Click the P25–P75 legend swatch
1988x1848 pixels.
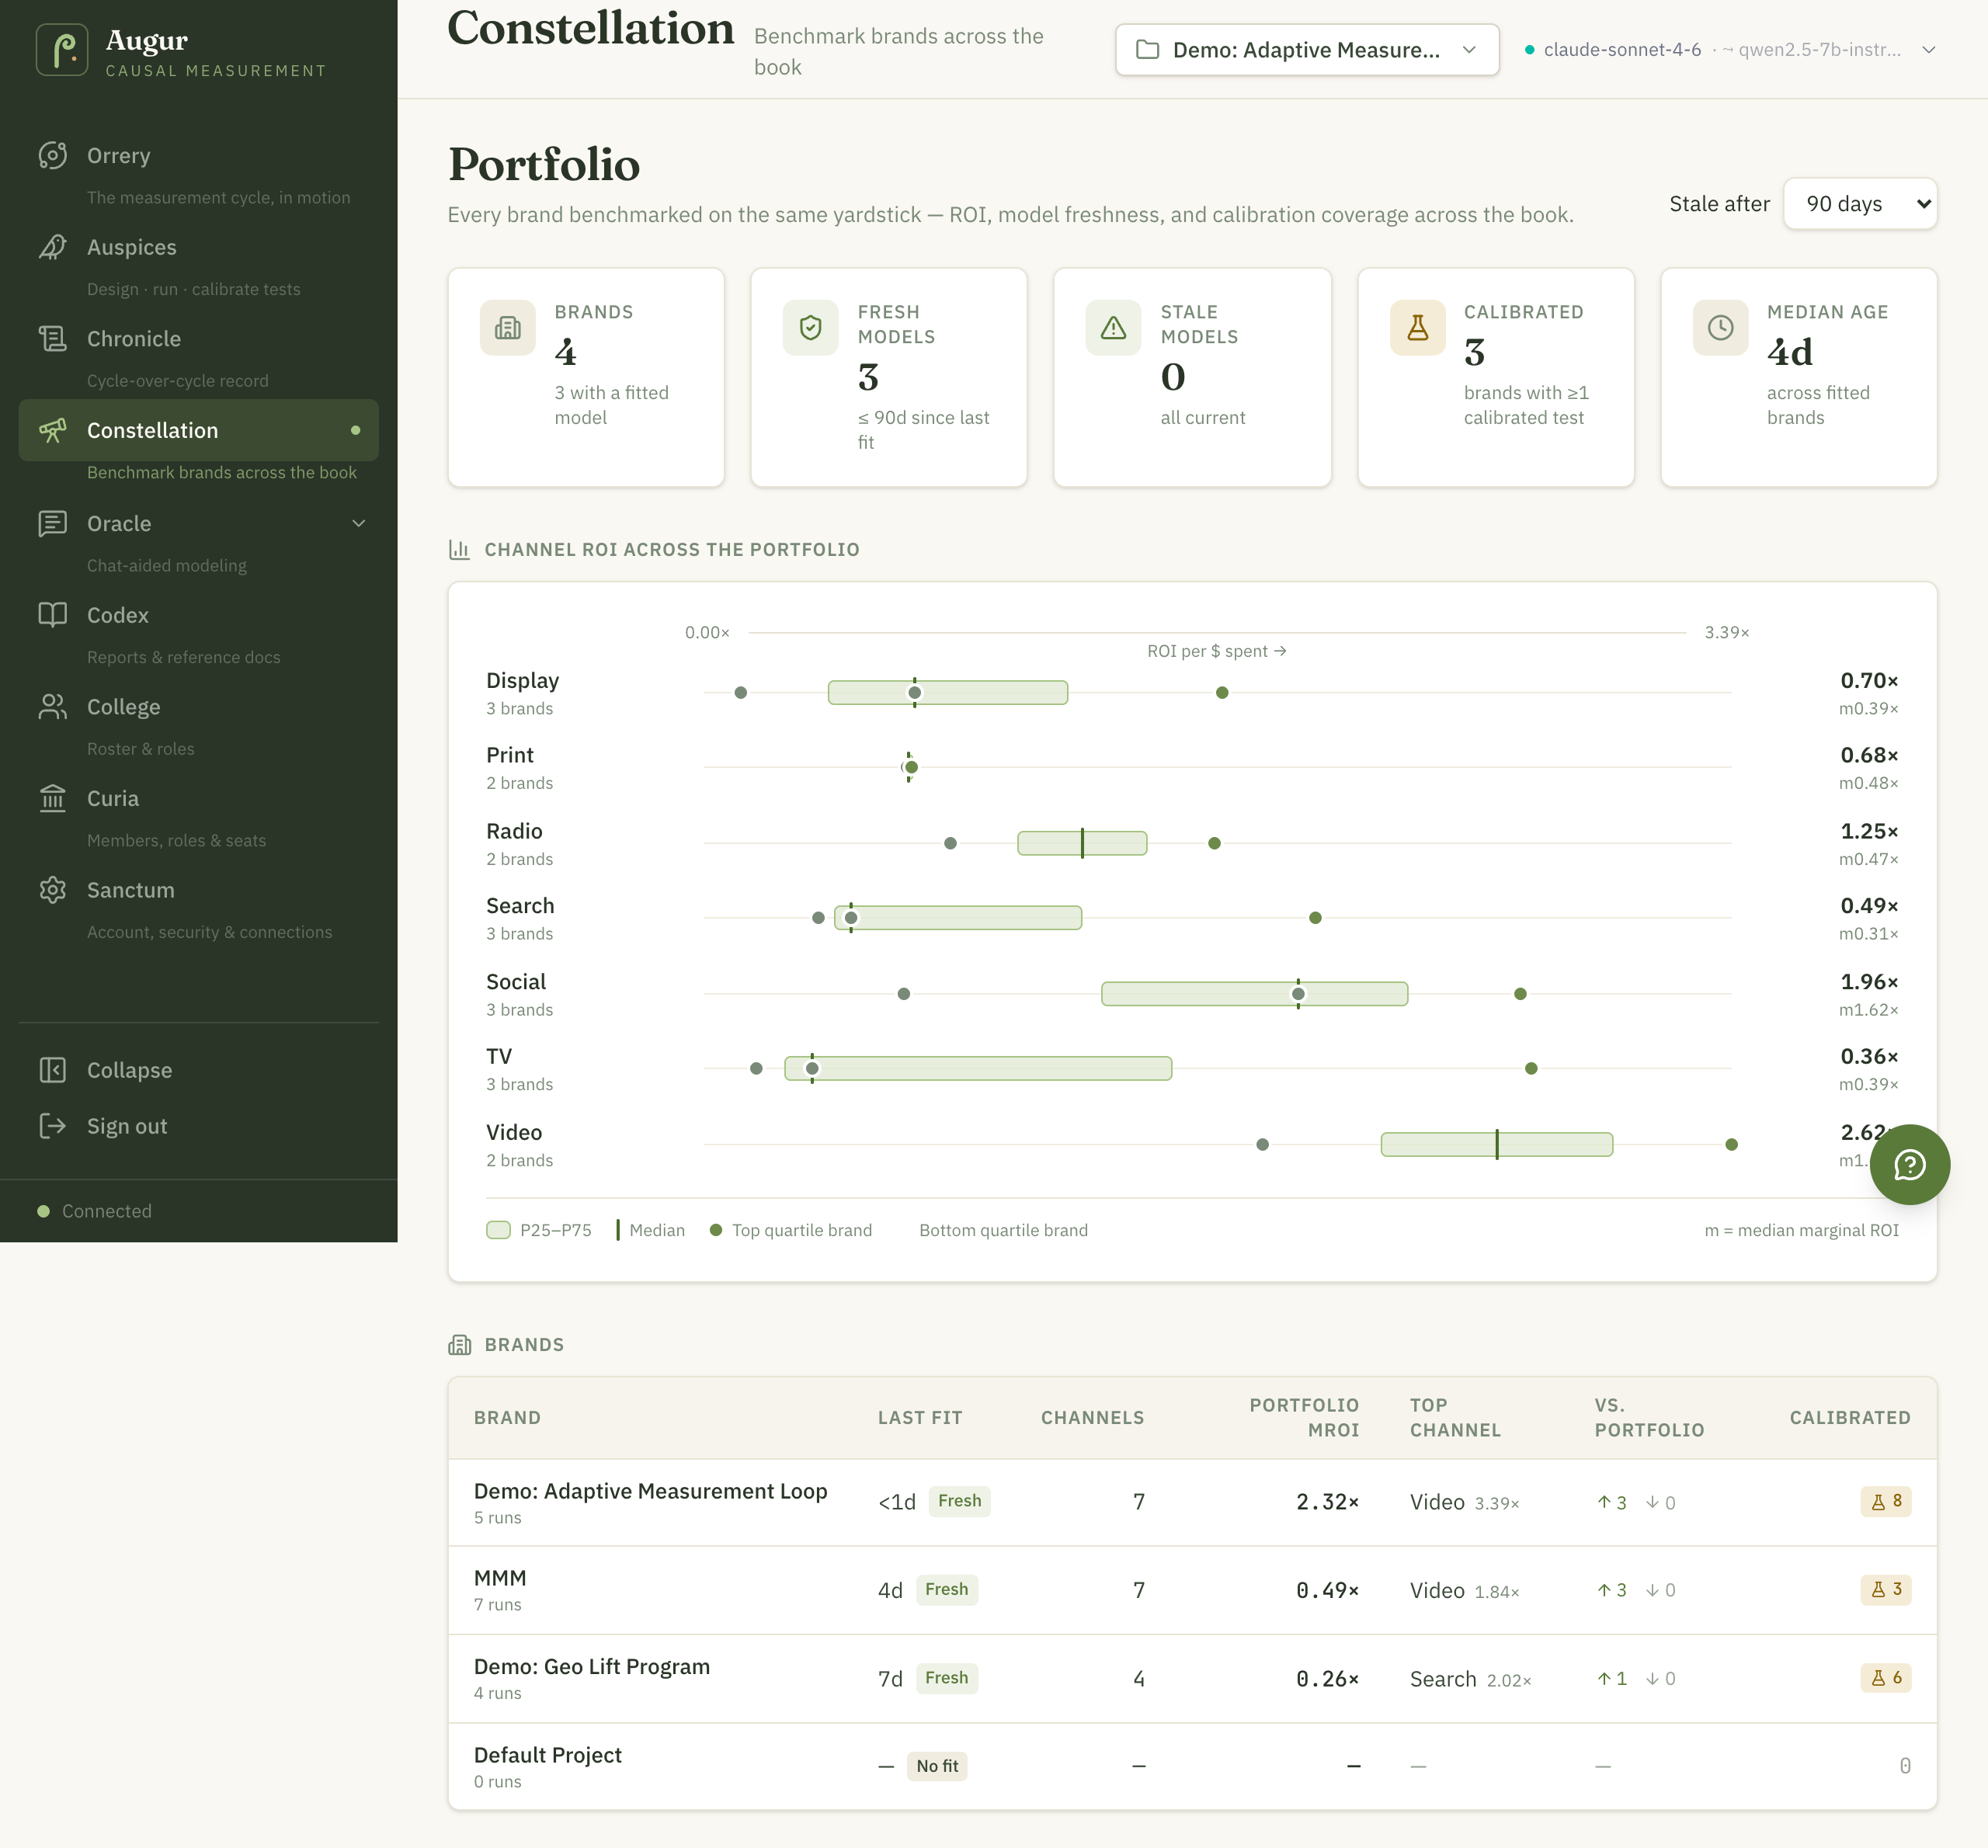pos(498,1230)
